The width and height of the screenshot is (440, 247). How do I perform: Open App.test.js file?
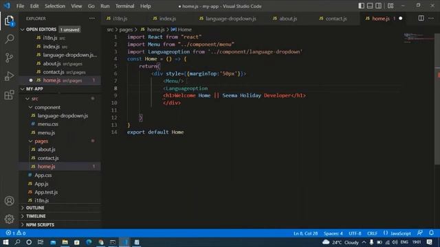46,192
